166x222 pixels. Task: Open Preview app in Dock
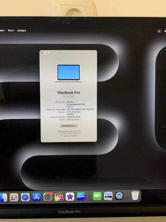(108, 196)
